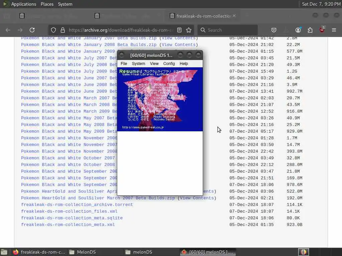
Task: Click View Contents for HeartGold SoulSilver March 2007
Action: pyautogui.click(x=197, y=198)
